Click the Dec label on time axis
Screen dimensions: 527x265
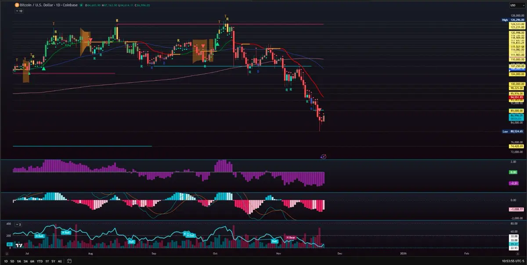pos(339,254)
